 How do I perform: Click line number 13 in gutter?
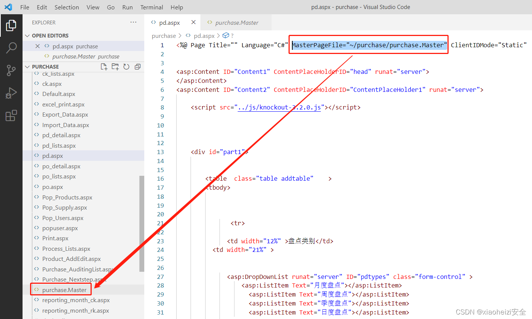tap(160, 152)
